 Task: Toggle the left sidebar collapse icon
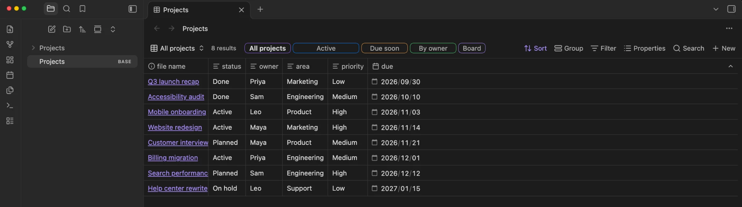point(133,9)
